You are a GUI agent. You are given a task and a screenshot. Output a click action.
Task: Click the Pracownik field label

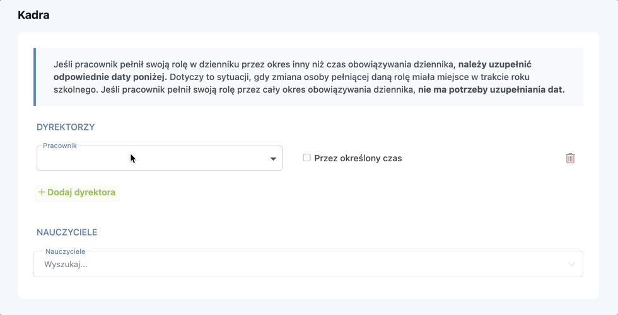click(x=60, y=146)
